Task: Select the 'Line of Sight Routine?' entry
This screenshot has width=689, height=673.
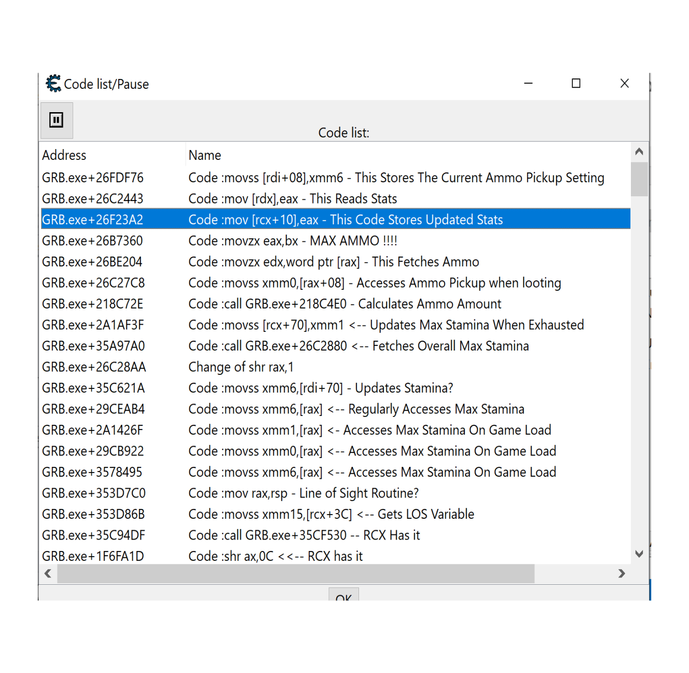Action: 304,493
